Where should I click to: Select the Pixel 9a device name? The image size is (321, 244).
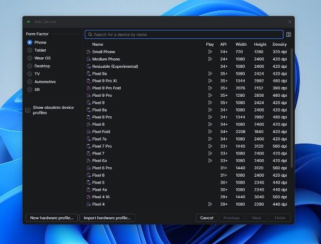click(99, 74)
